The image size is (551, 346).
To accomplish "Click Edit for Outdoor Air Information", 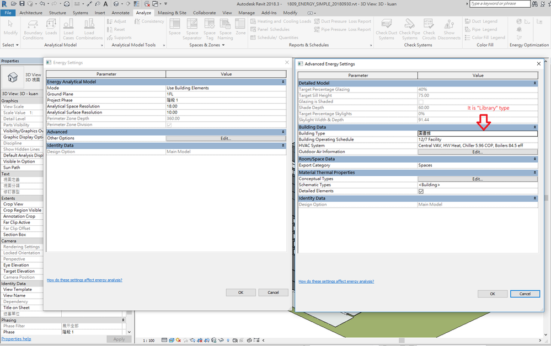I will coord(477,152).
